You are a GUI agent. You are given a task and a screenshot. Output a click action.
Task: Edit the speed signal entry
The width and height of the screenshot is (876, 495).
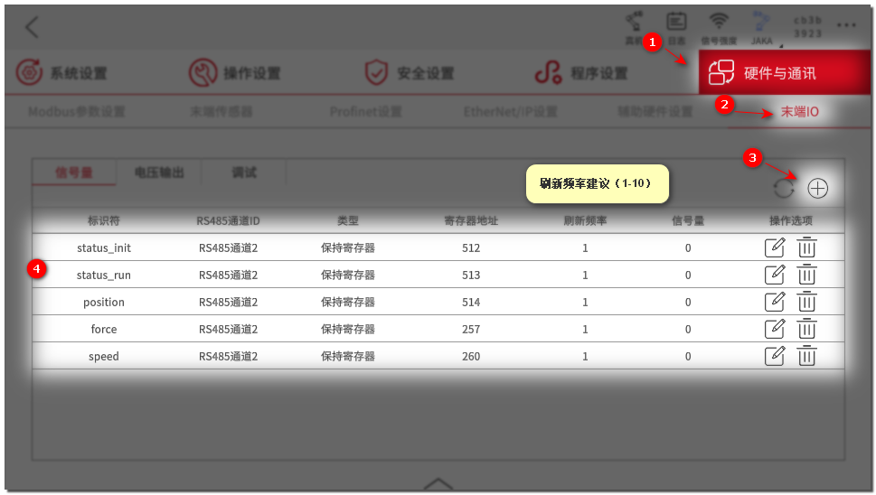[x=775, y=356]
